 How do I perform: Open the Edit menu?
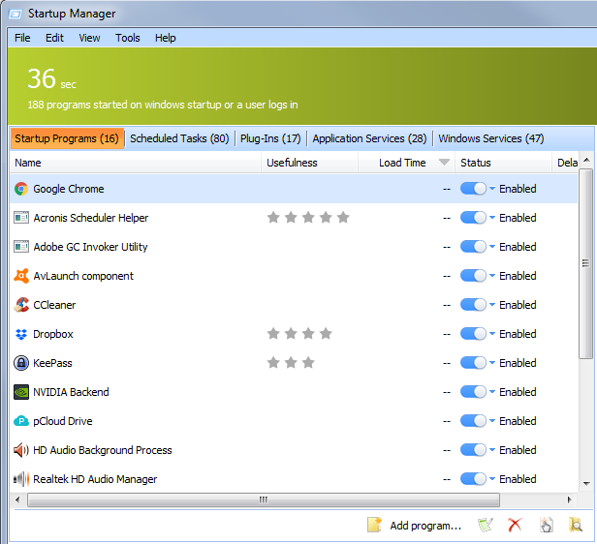[54, 38]
